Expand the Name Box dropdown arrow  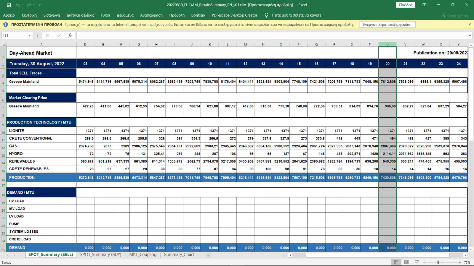pyautogui.click(x=30, y=35)
